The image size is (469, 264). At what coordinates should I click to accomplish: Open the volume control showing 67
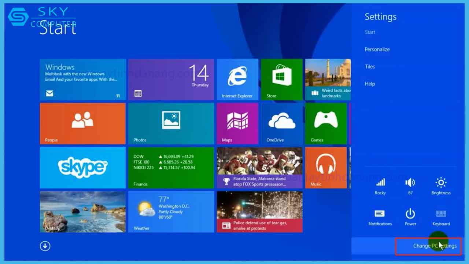tap(410, 186)
